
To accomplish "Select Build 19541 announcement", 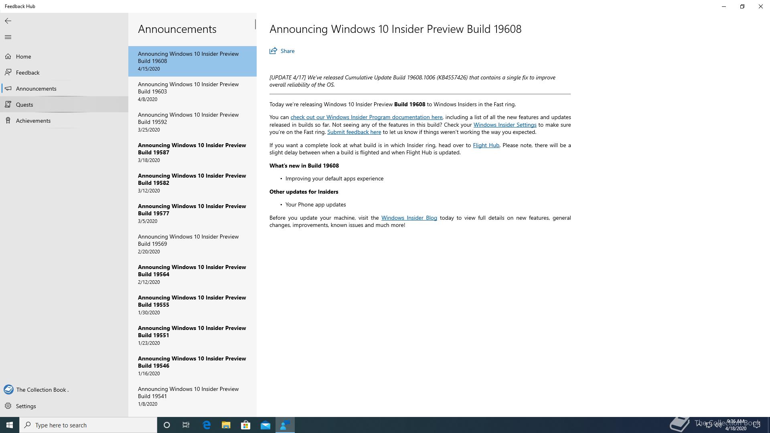I will 192,397.
